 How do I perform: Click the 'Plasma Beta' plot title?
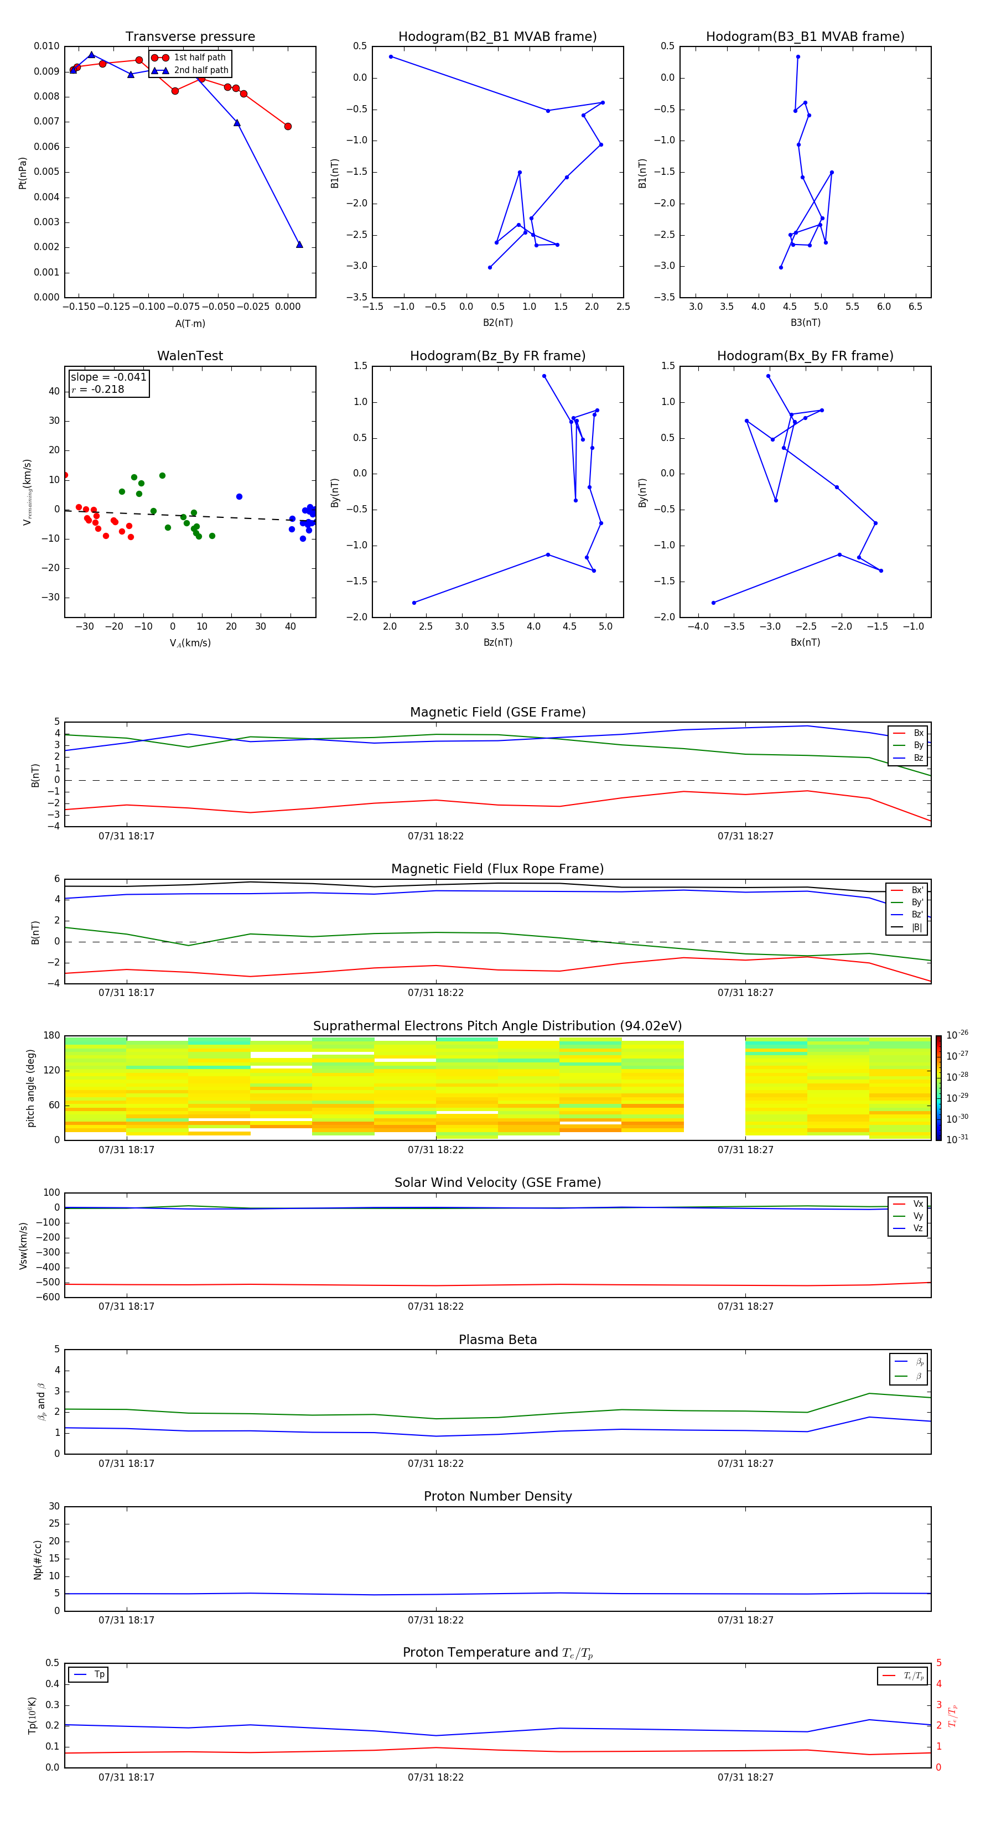tap(497, 1340)
